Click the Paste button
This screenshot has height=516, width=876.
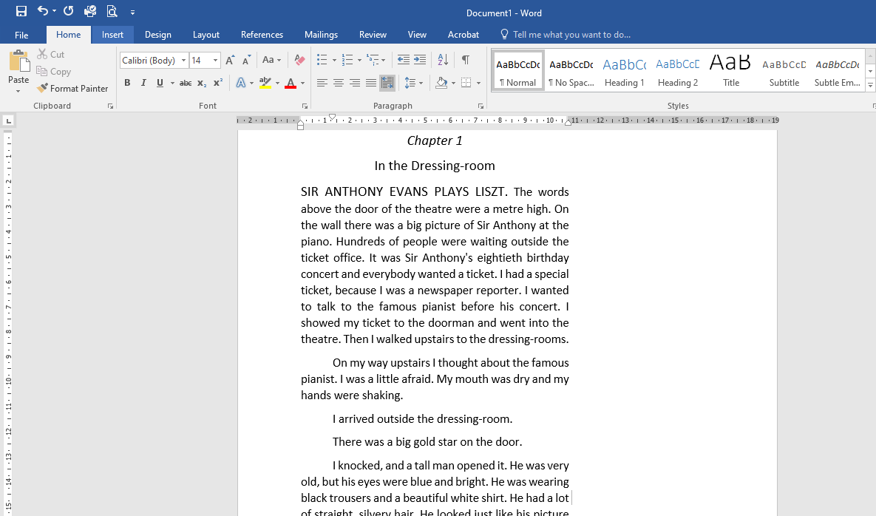click(x=18, y=70)
